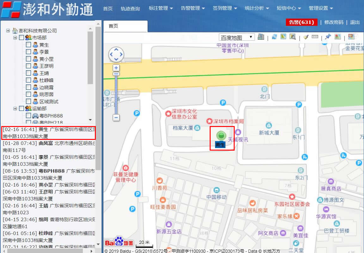This screenshot has width=364, height=253.
Task: Open the 李景 01-05 16:41 location entry
Action: [x=49, y=160]
